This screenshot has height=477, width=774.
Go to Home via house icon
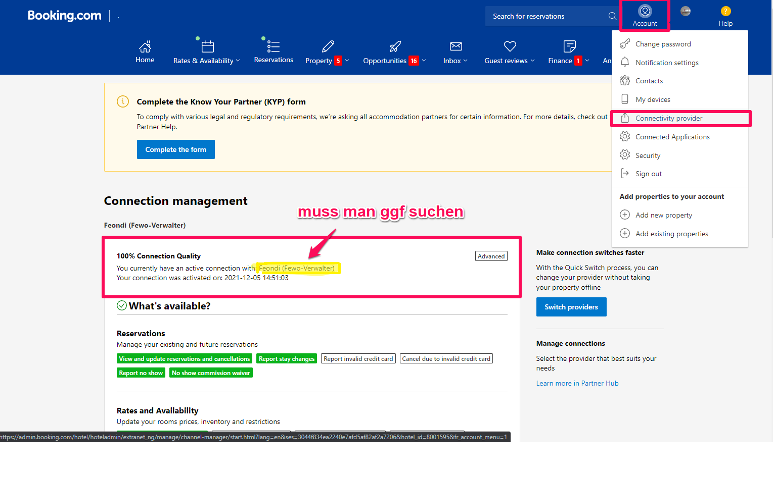[x=145, y=47]
